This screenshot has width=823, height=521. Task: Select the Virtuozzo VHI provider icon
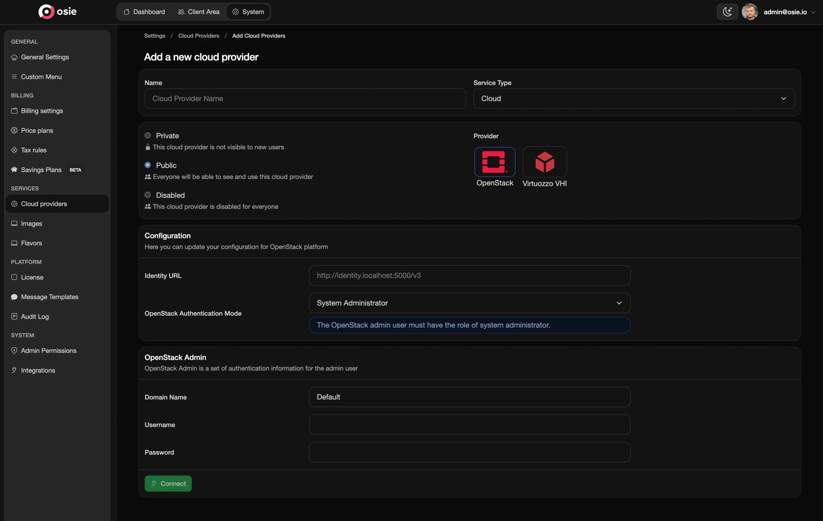(545, 163)
